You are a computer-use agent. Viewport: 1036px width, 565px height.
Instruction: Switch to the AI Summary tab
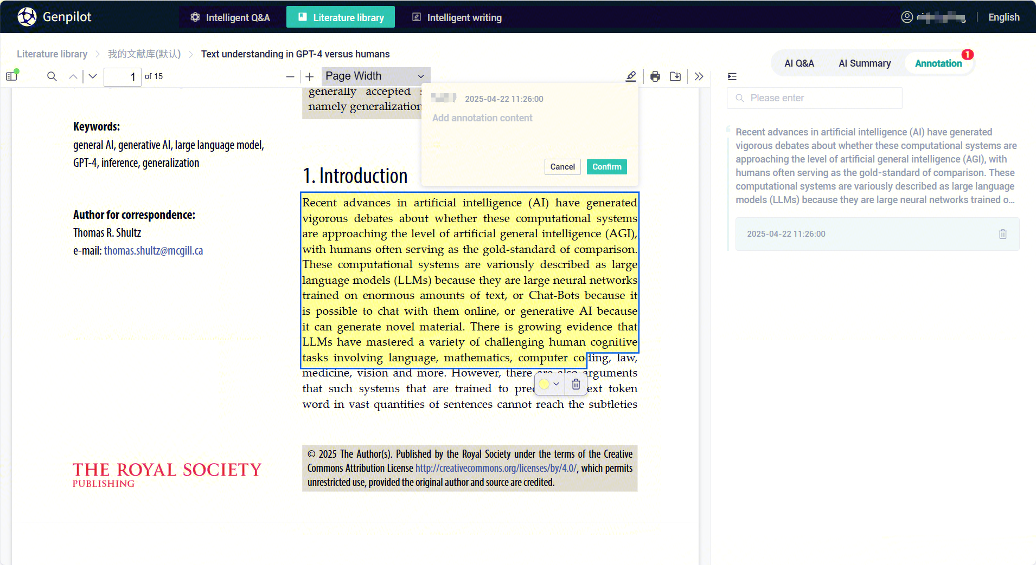tap(865, 63)
